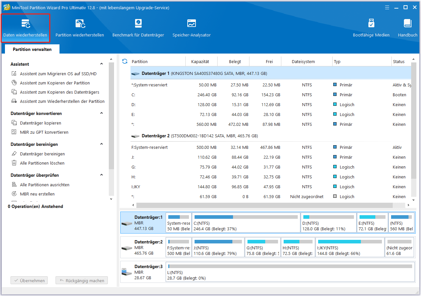
Task: Open Daten wiederherstellen tool
Action: click(x=25, y=28)
